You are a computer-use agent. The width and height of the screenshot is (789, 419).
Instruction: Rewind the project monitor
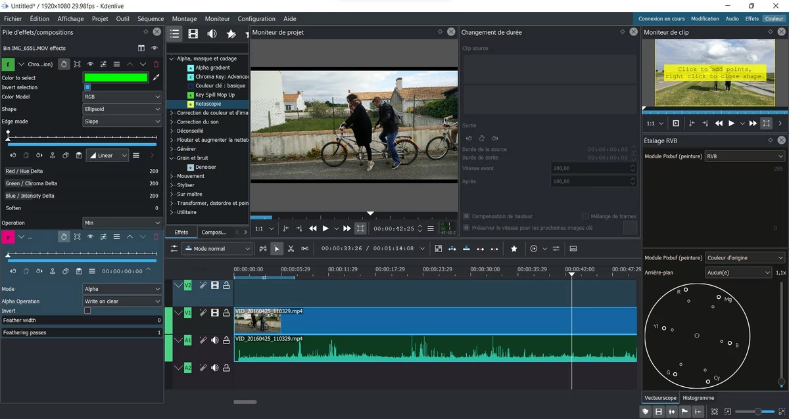click(313, 229)
